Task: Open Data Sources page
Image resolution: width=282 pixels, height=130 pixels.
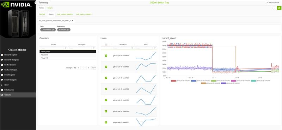Action: point(9,90)
